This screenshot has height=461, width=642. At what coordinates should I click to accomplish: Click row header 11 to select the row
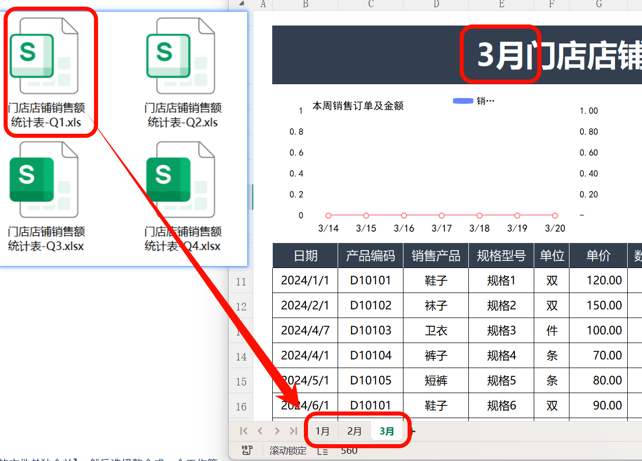tap(241, 281)
